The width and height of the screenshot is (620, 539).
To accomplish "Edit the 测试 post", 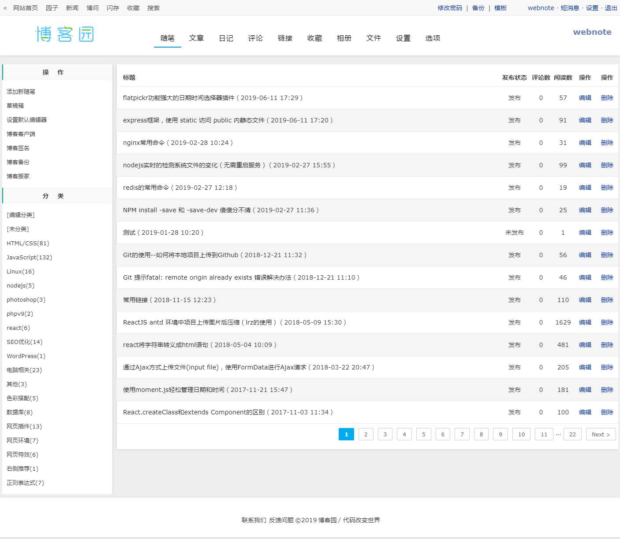I will [x=585, y=233].
